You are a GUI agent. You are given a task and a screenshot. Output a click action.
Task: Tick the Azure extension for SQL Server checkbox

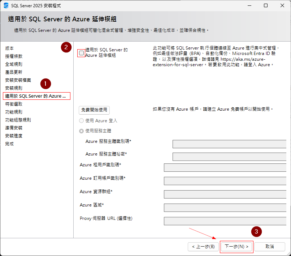pyautogui.click(x=81, y=53)
